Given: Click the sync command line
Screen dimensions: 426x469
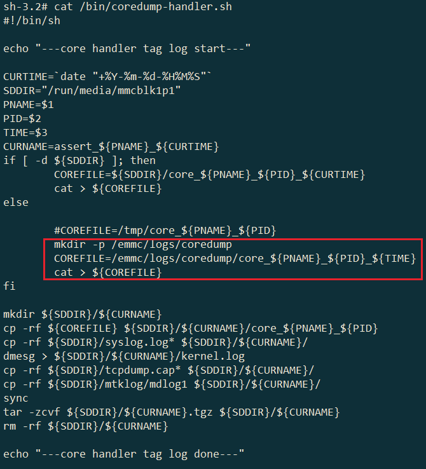Looking at the screenshot, I should (15, 398).
